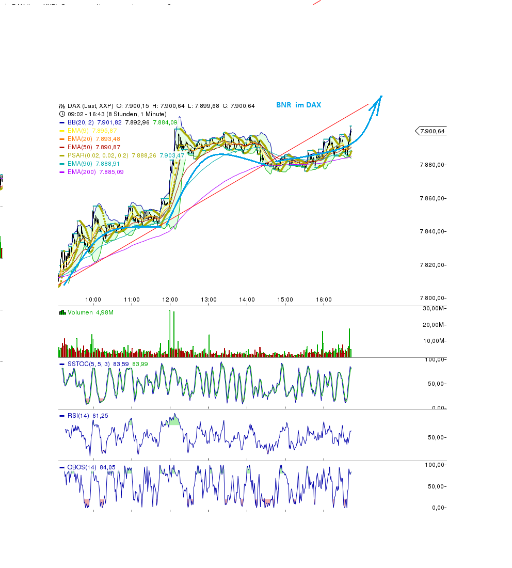Click the clock icon next to 09:02 - 16:43
This screenshot has width=512, height=568.
pyautogui.click(x=62, y=114)
